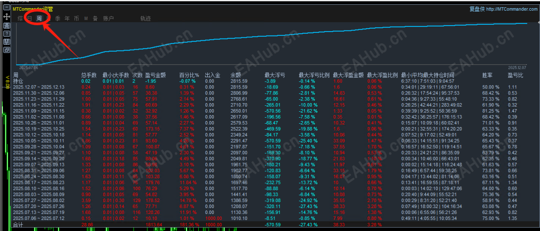This screenshot has height=231, width=540.
Task: Click the 胜率 column header
Action: point(487,75)
